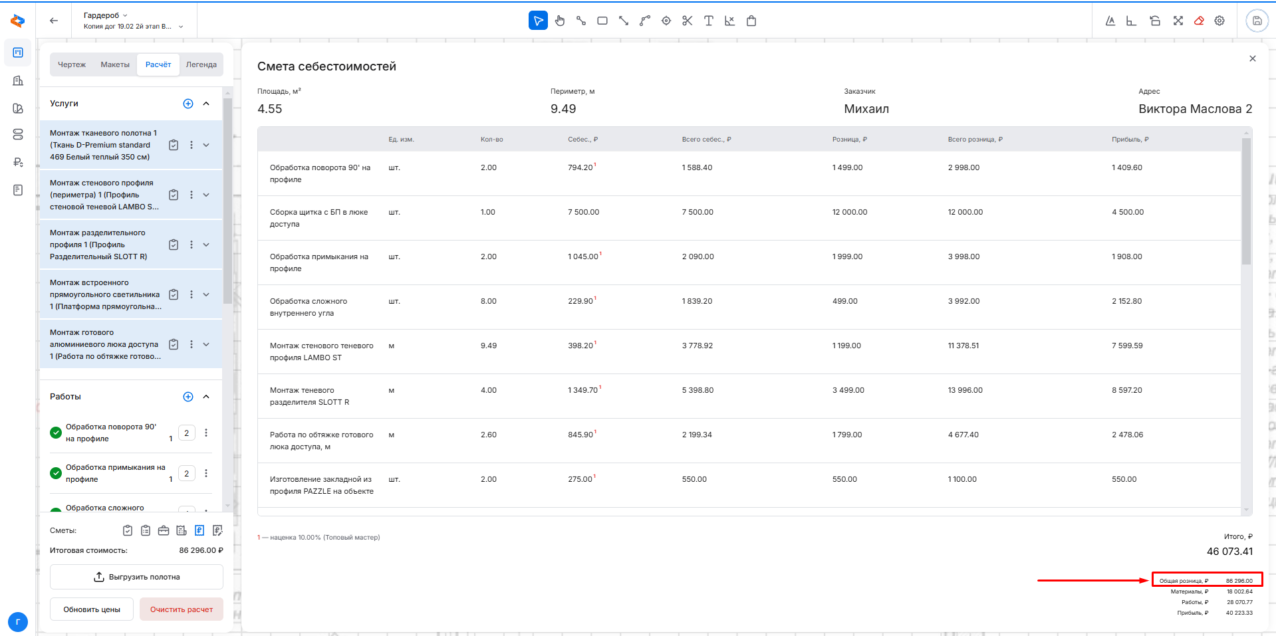
Task: Click the red eraser icon
Action: [x=1199, y=21]
